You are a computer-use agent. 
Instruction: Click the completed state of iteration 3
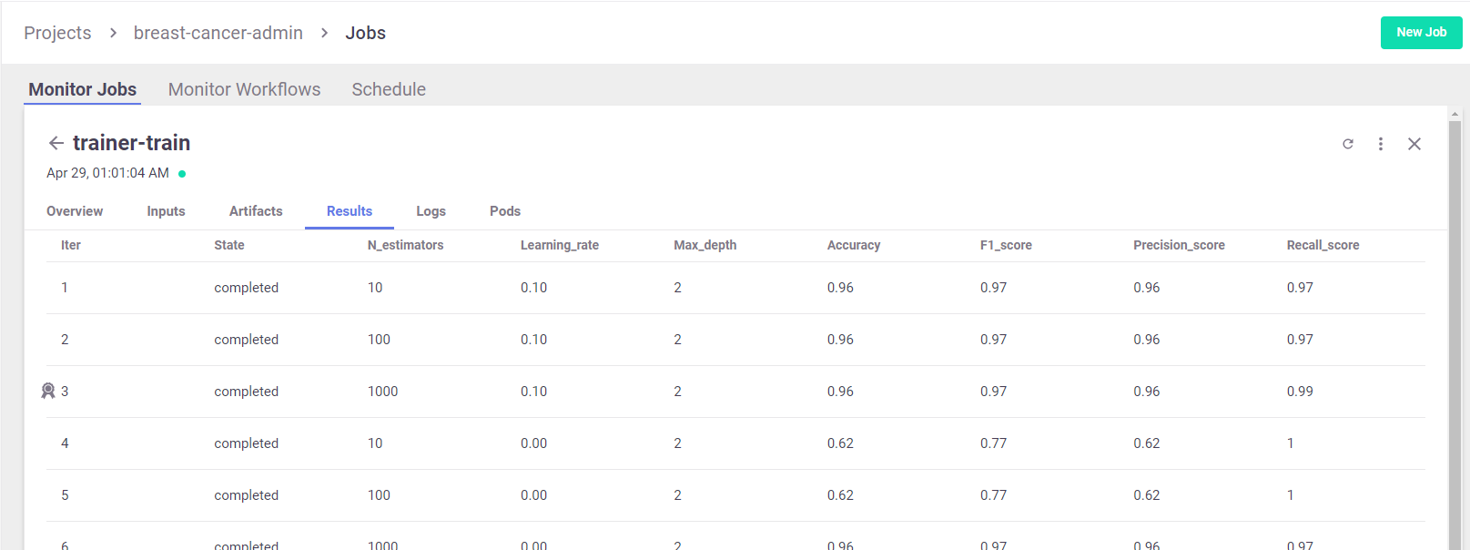click(247, 392)
